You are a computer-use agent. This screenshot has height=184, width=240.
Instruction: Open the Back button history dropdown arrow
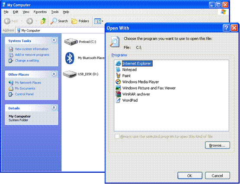click(x=22, y=21)
